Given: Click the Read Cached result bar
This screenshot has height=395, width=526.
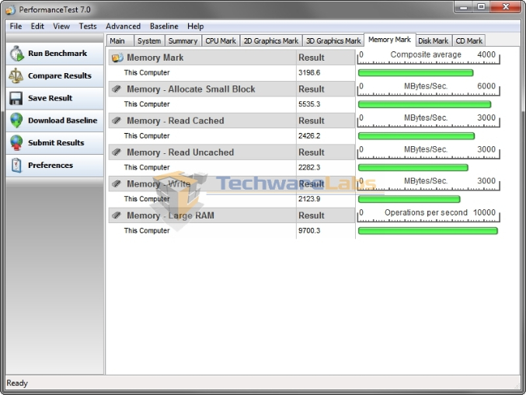Looking at the screenshot, I should click(416, 136).
